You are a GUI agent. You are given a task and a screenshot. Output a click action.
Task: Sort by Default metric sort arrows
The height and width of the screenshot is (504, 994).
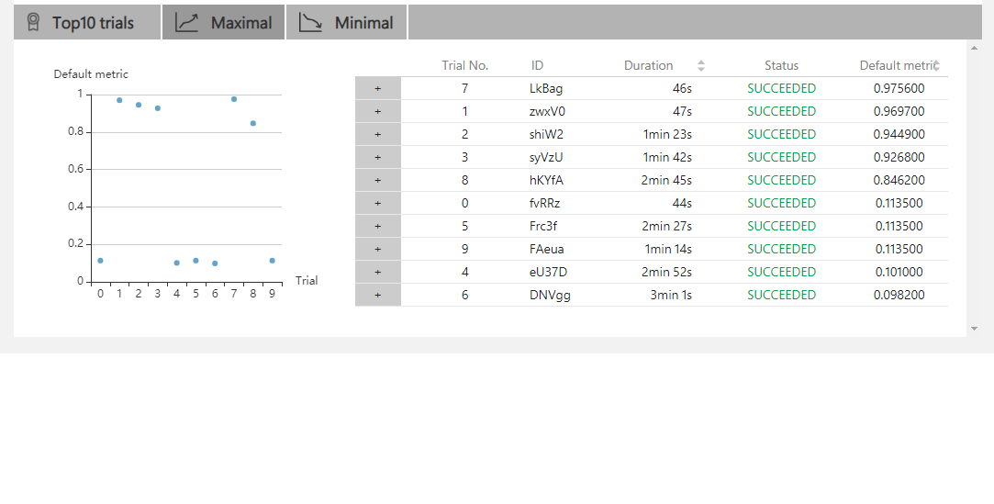(934, 66)
